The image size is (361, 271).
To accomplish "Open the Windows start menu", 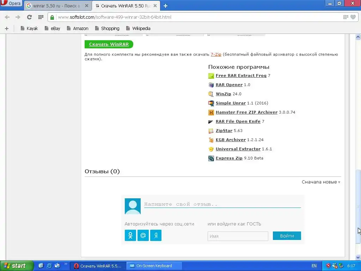I will (17, 266).
